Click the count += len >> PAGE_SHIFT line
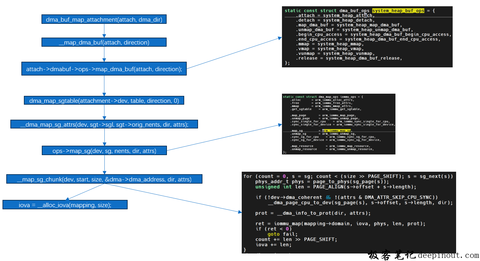The height and width of the screenshot is (261, 480). click(296, 239)
